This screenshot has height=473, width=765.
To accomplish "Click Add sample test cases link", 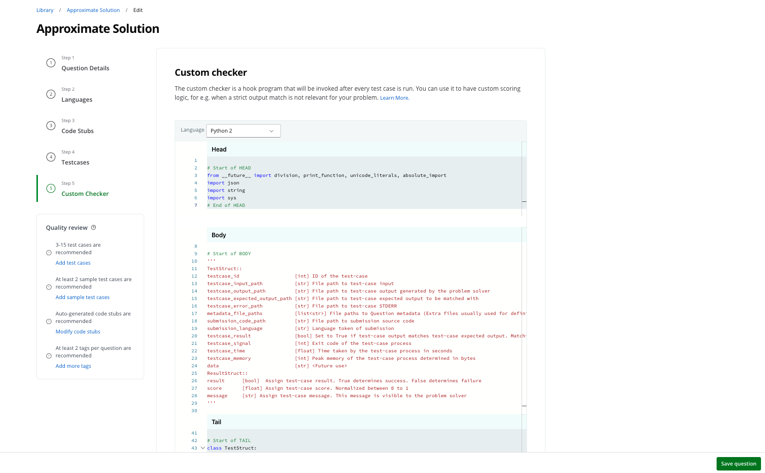I will (82, 298).
